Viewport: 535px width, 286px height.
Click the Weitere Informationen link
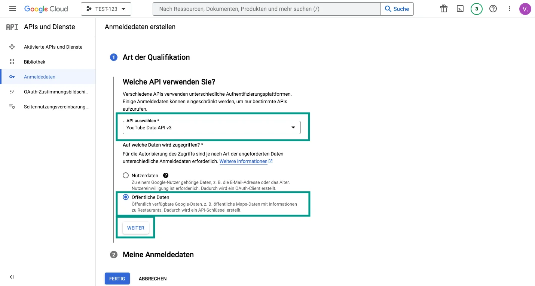click(x=243, y=161)
